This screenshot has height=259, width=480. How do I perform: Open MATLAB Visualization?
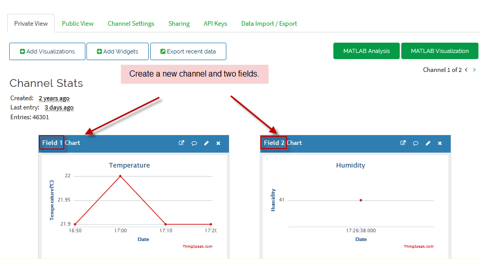[439, 51]
